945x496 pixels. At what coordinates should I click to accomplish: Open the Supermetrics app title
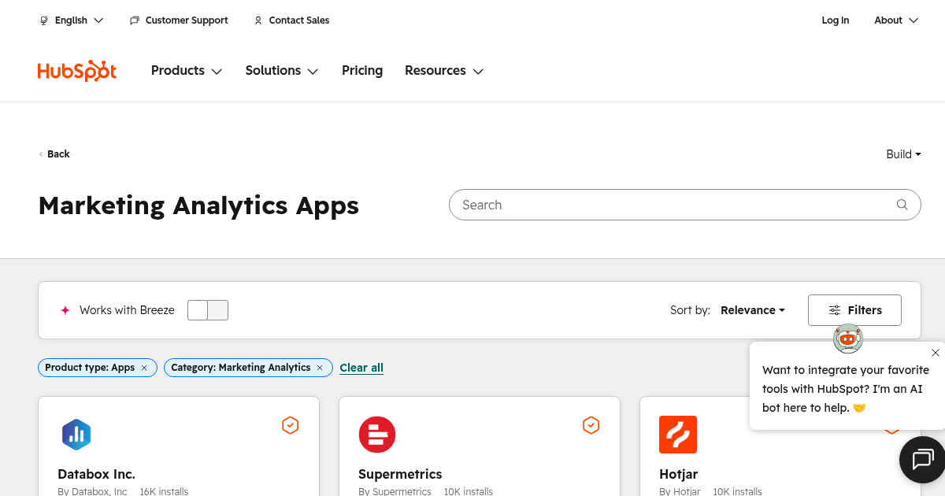(400, 474)
